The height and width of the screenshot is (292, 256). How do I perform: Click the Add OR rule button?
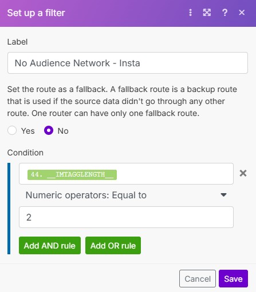pos(113,246)
